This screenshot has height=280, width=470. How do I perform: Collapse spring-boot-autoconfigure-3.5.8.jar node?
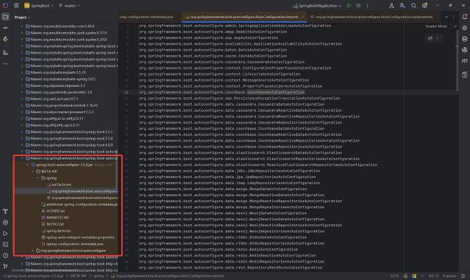pyautogui.click(x=28, y=165)
